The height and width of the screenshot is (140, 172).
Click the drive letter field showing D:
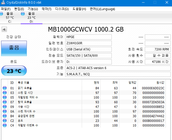tap(88, 62)
